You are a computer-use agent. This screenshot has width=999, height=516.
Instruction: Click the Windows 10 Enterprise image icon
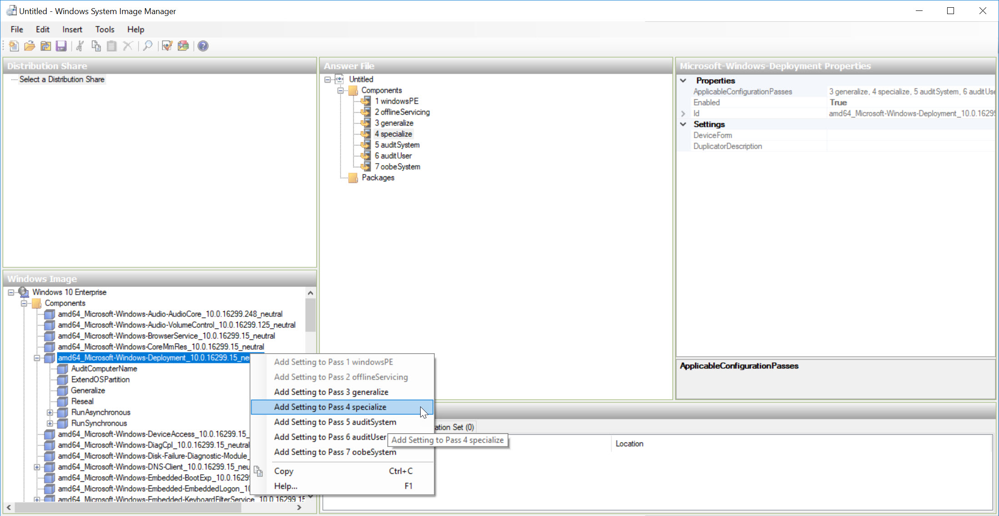pyautogui.click(x=23, y=292)
